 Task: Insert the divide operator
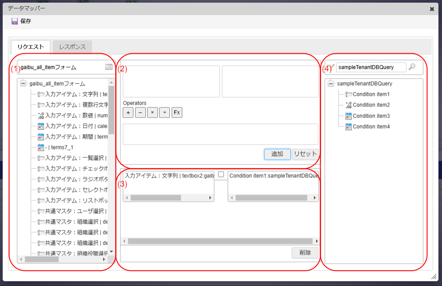165,113
